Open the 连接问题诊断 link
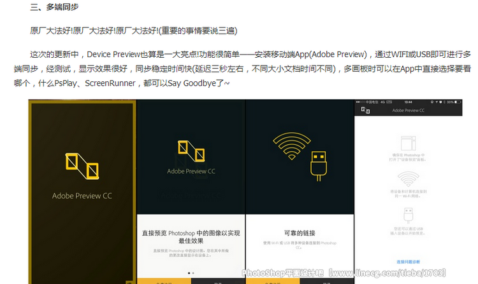478x284 pixels. (x=408, y=262)
